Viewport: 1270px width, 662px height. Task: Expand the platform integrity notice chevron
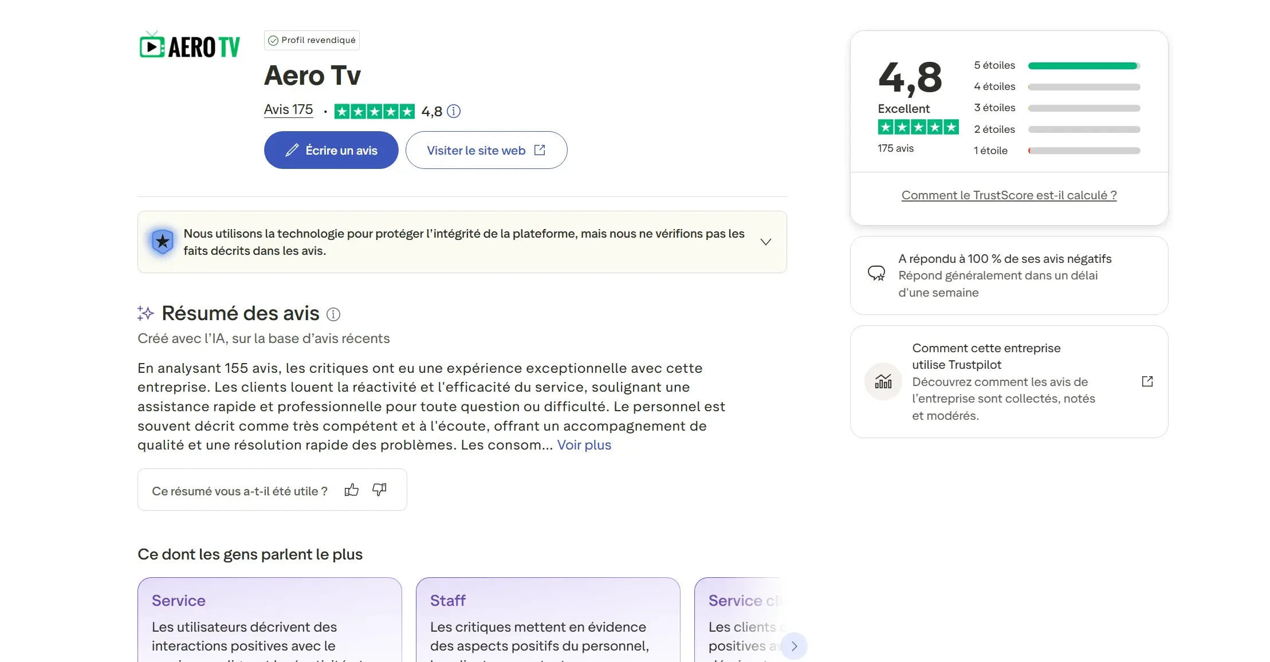point(766,242)
